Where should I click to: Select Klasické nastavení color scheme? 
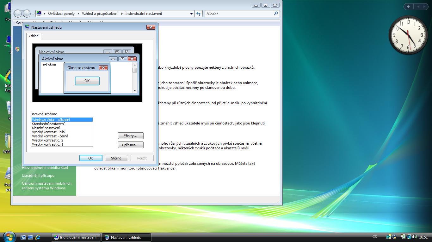tap(62, 128)
